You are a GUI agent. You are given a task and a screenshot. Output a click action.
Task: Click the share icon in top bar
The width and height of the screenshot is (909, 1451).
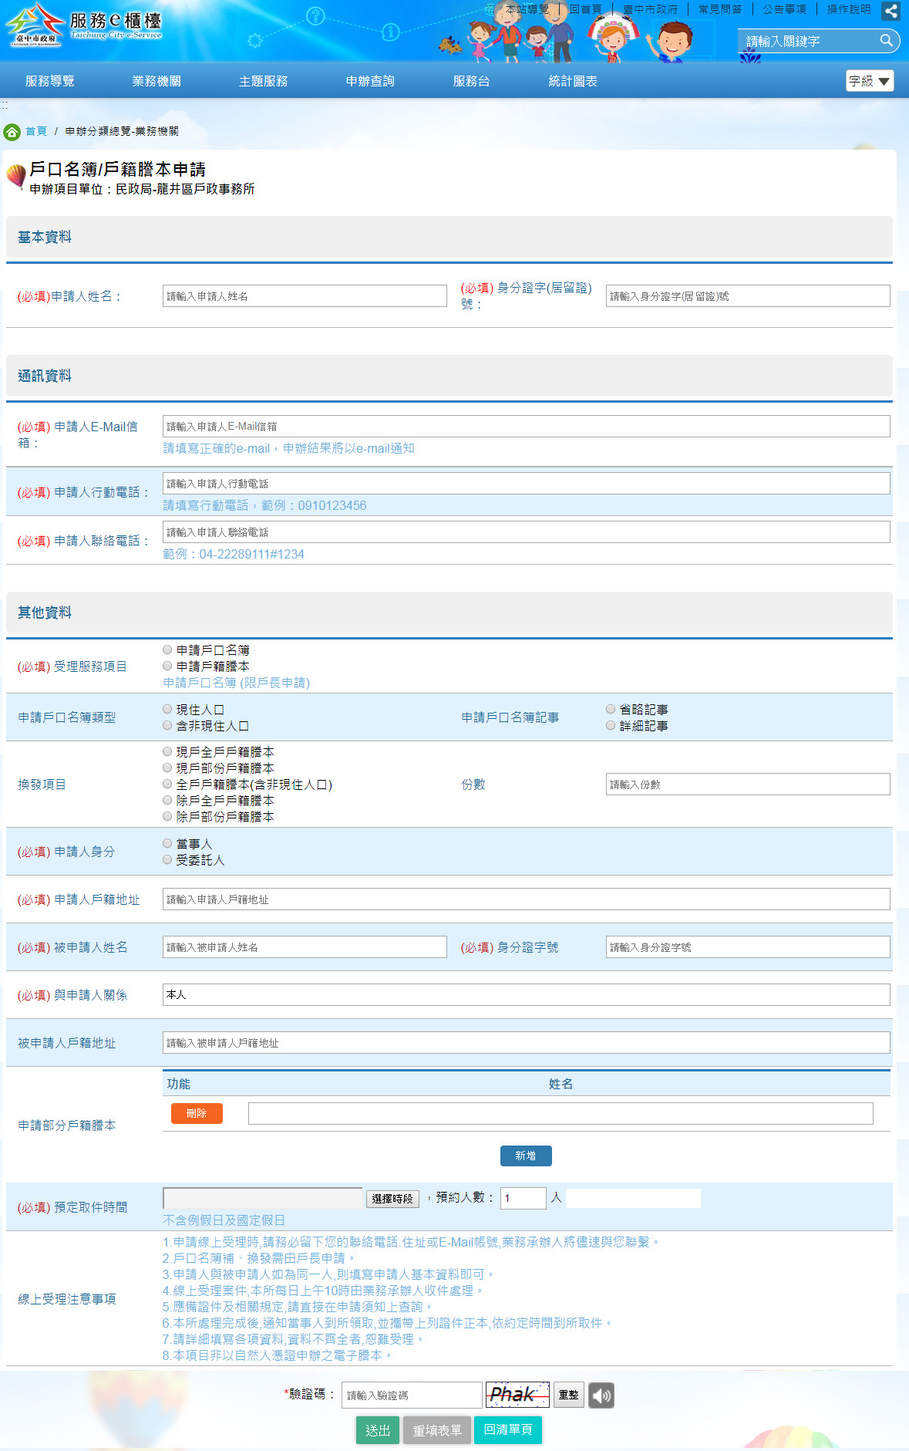click(x=890, y=11)
